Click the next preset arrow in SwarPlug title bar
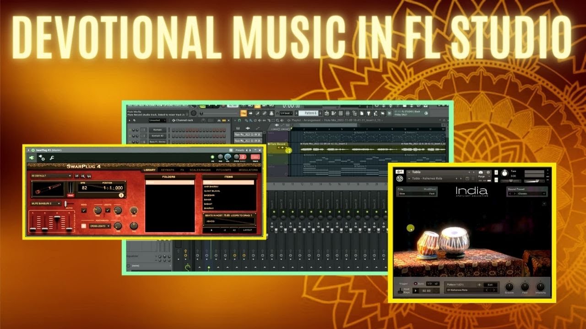The height and width of the screenshot is (329, 586). (250, 150)
